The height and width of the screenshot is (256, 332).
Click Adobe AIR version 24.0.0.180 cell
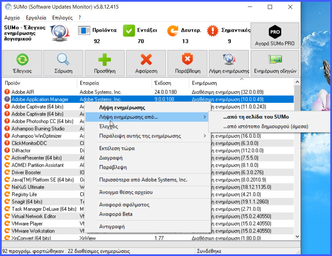tap(165, 92)
